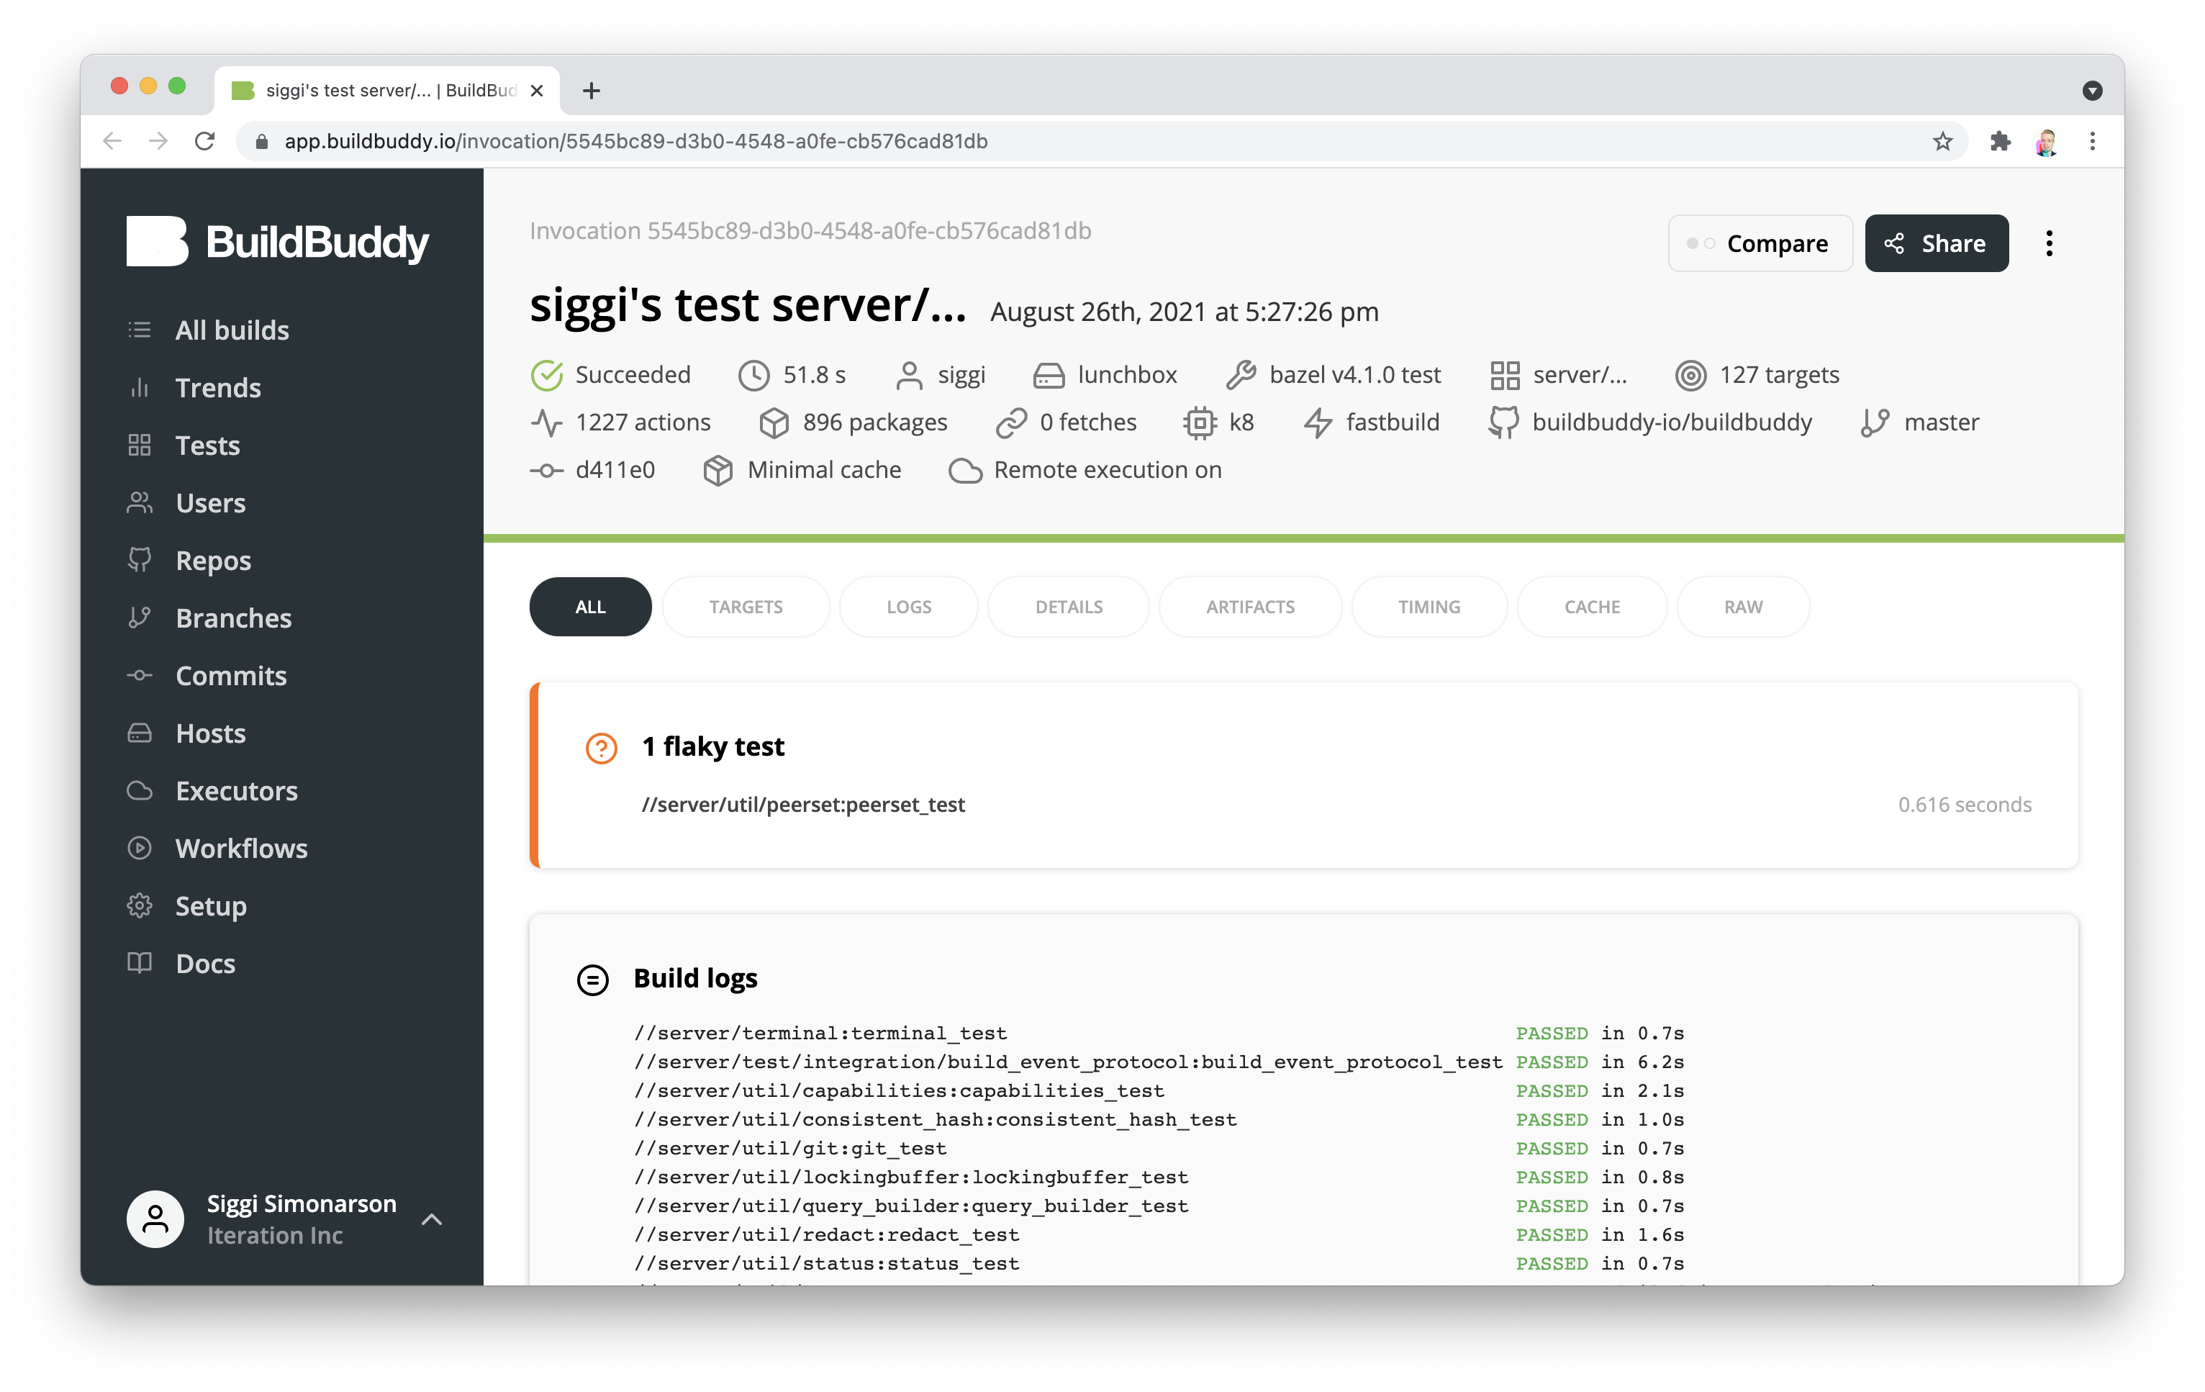
Task: Switch to the RAW tab
Action: (x=1742, y=606)
